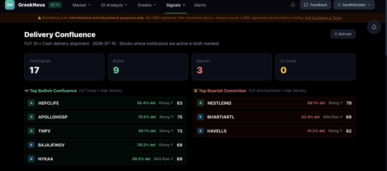This screenshot has width=387, height=171.
Task: Click the score 79 for NESTLEIND
Action: [349, 103]
